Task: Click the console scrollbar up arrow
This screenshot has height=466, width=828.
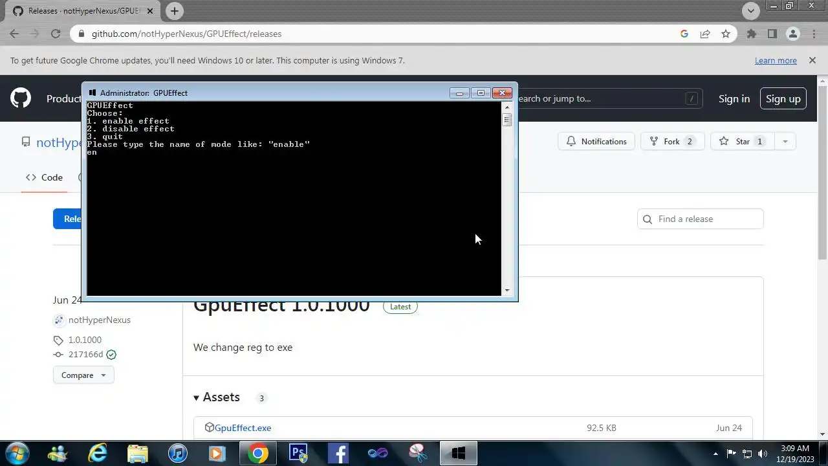Action: 507,107
